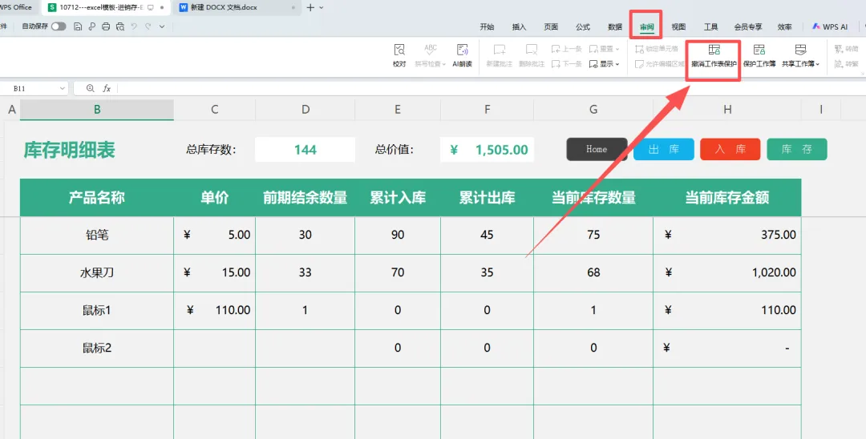Click the 保护工作簿 protect workbook icon
This screenshot has height=439, width=866.
pos(759,50)
